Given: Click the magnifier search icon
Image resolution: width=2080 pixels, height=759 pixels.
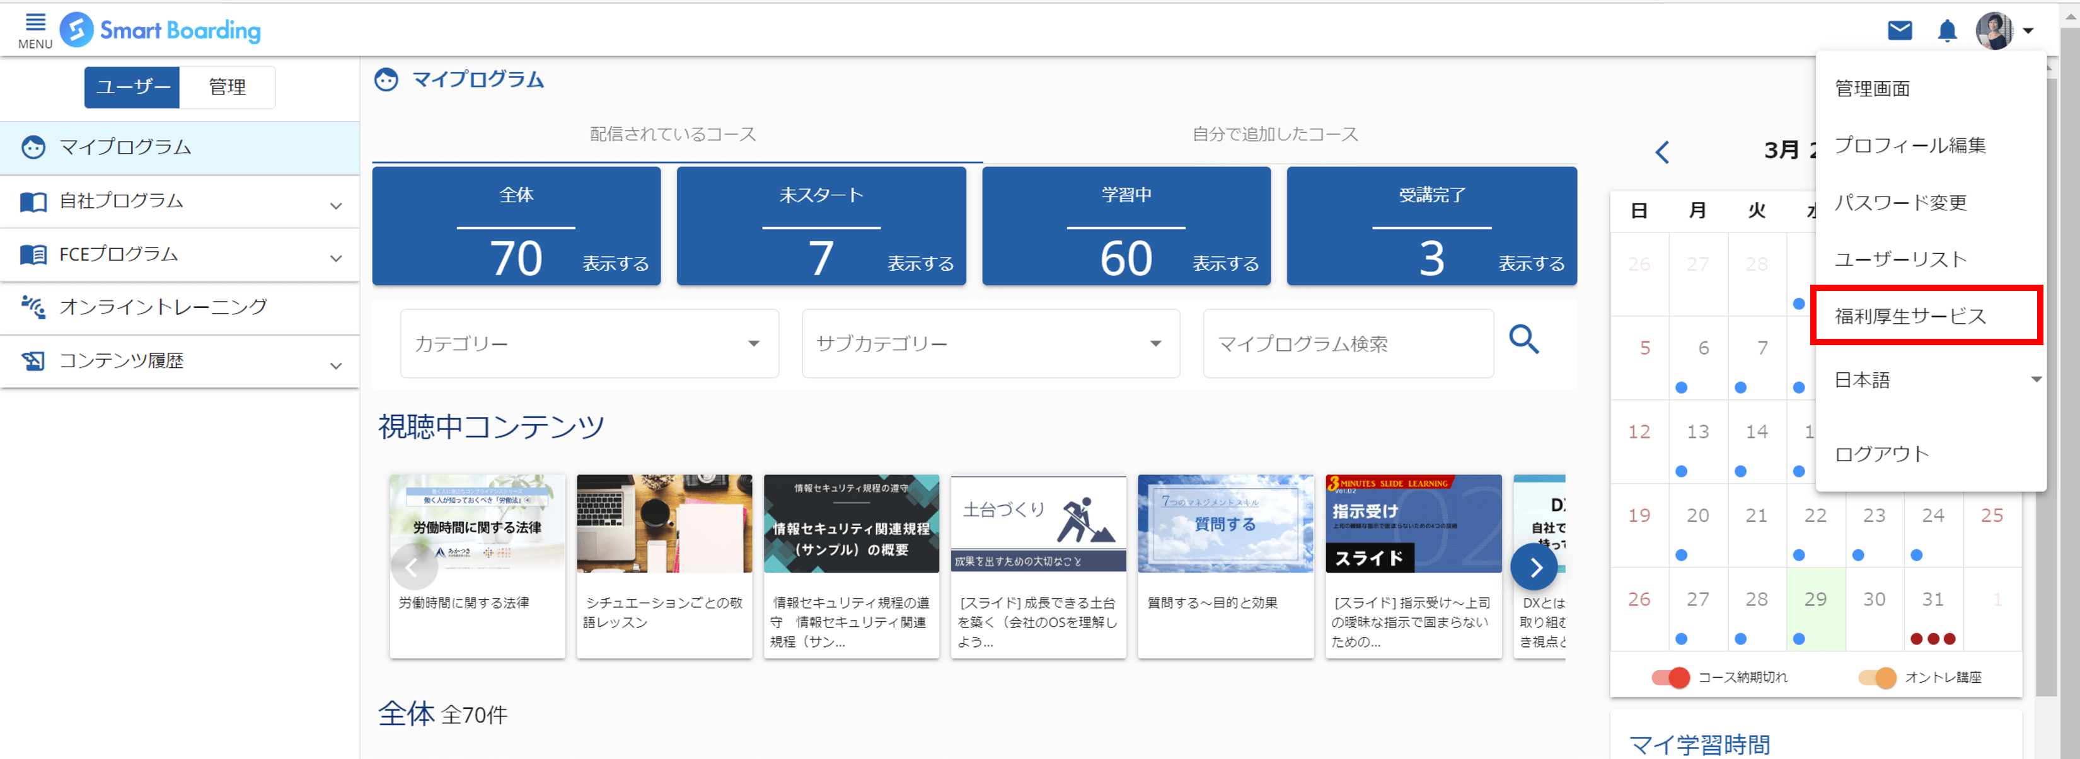Looking at the screenshot, I should pos(1523,340).
